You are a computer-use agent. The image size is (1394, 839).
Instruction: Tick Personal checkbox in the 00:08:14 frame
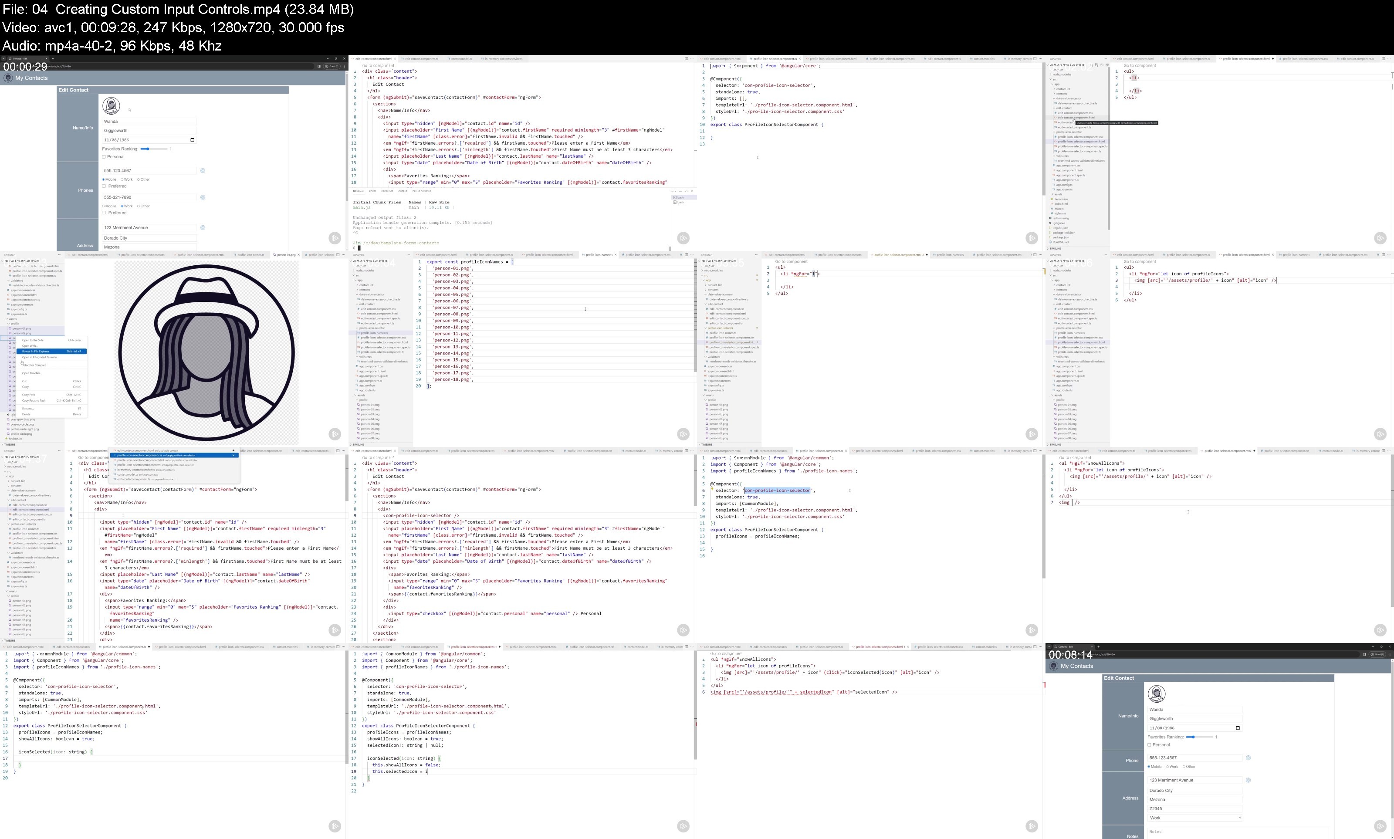[x=1149, y=744]
